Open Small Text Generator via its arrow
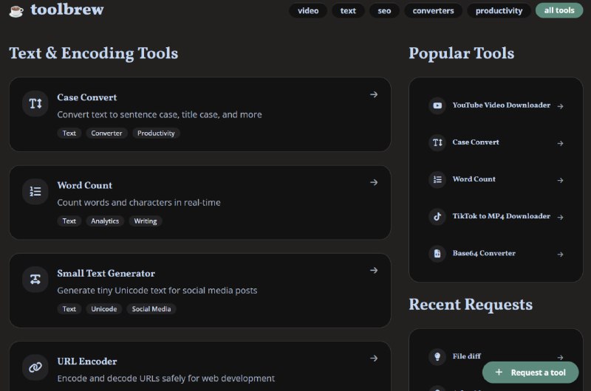This screenshot has width=591, height=391. pos(374,270)
